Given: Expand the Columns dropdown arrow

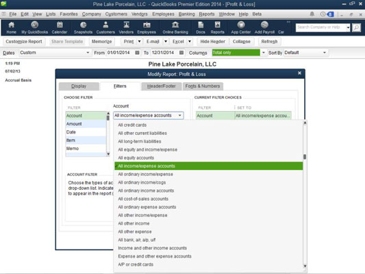Looking at the screenshot, I should point(263,53).
